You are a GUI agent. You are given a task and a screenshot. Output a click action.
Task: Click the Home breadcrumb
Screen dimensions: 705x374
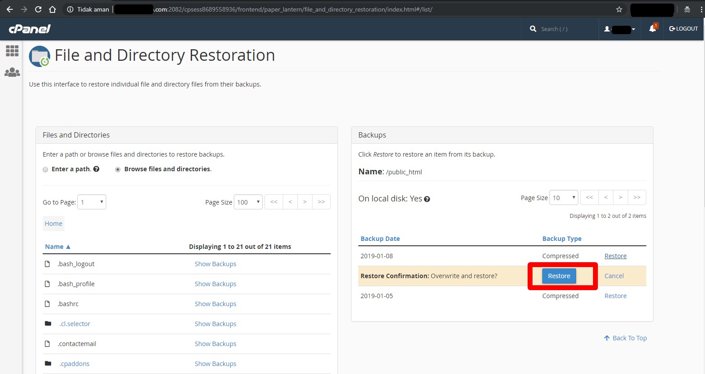(53, 224)
